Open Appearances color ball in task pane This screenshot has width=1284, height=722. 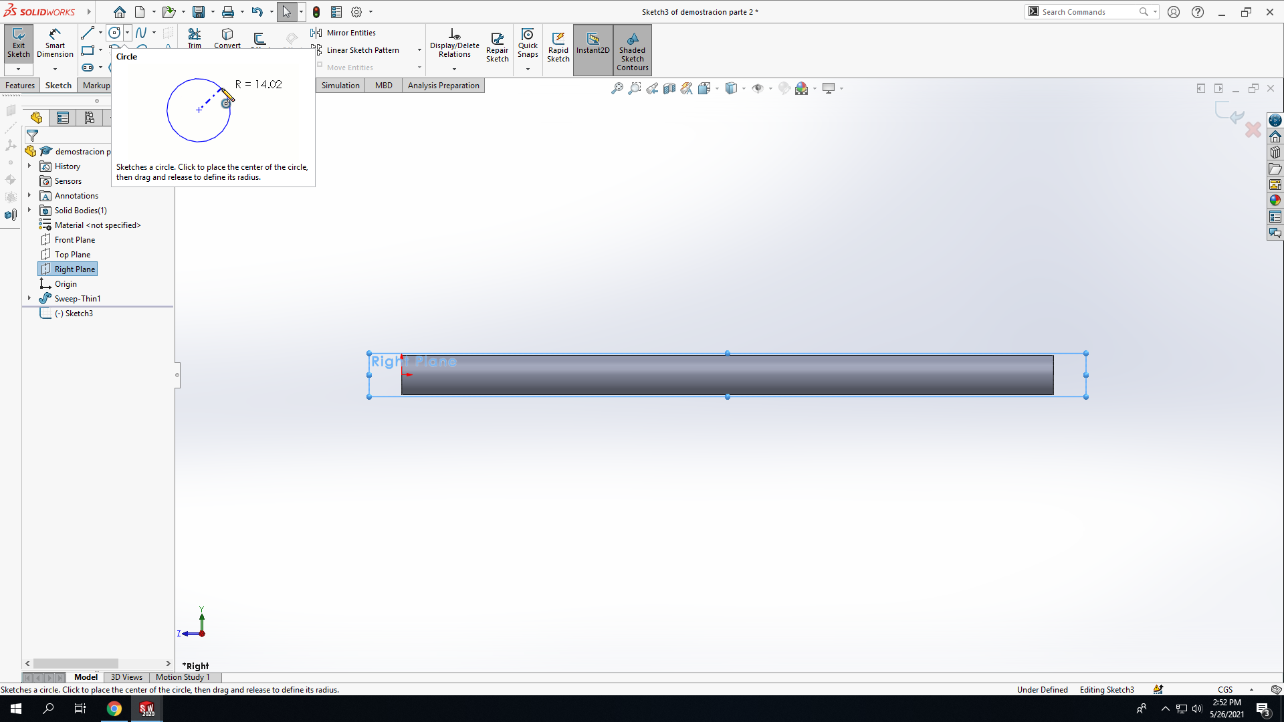pyautogui.click(x=1275, y=200)
